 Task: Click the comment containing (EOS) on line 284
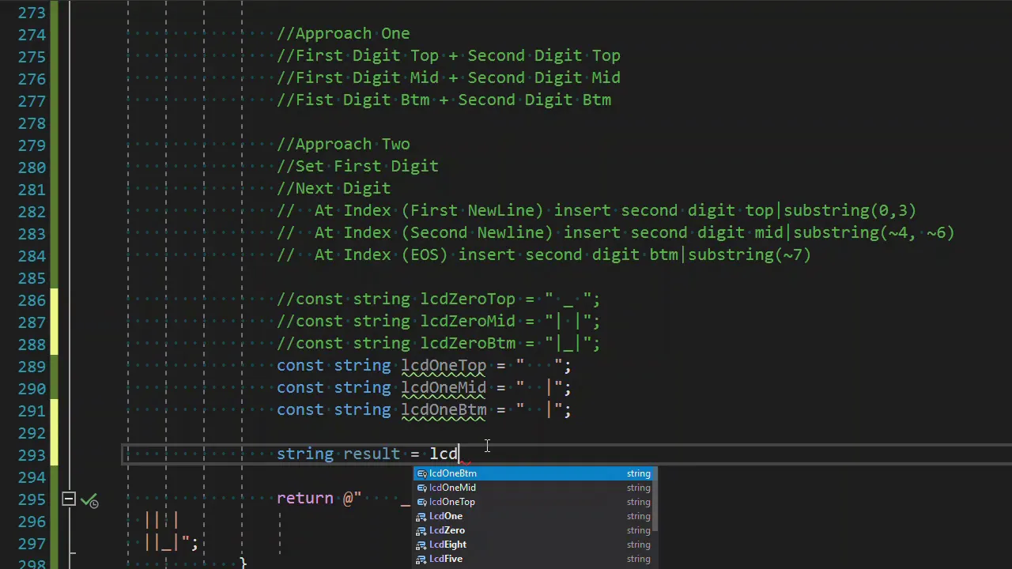pos(544,255)
